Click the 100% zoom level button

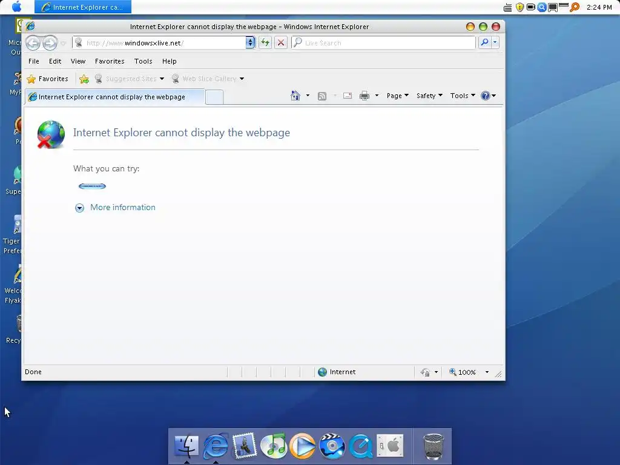pyautogui.click(x=463, y=372)
